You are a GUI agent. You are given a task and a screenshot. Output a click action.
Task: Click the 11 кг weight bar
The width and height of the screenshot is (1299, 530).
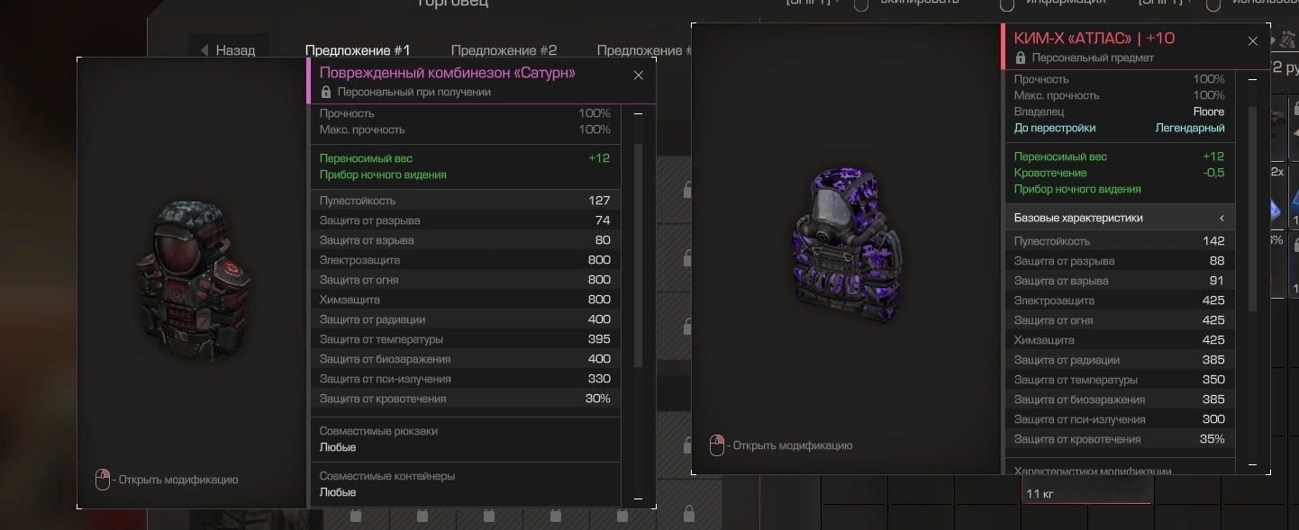(x=1086, y=495)
